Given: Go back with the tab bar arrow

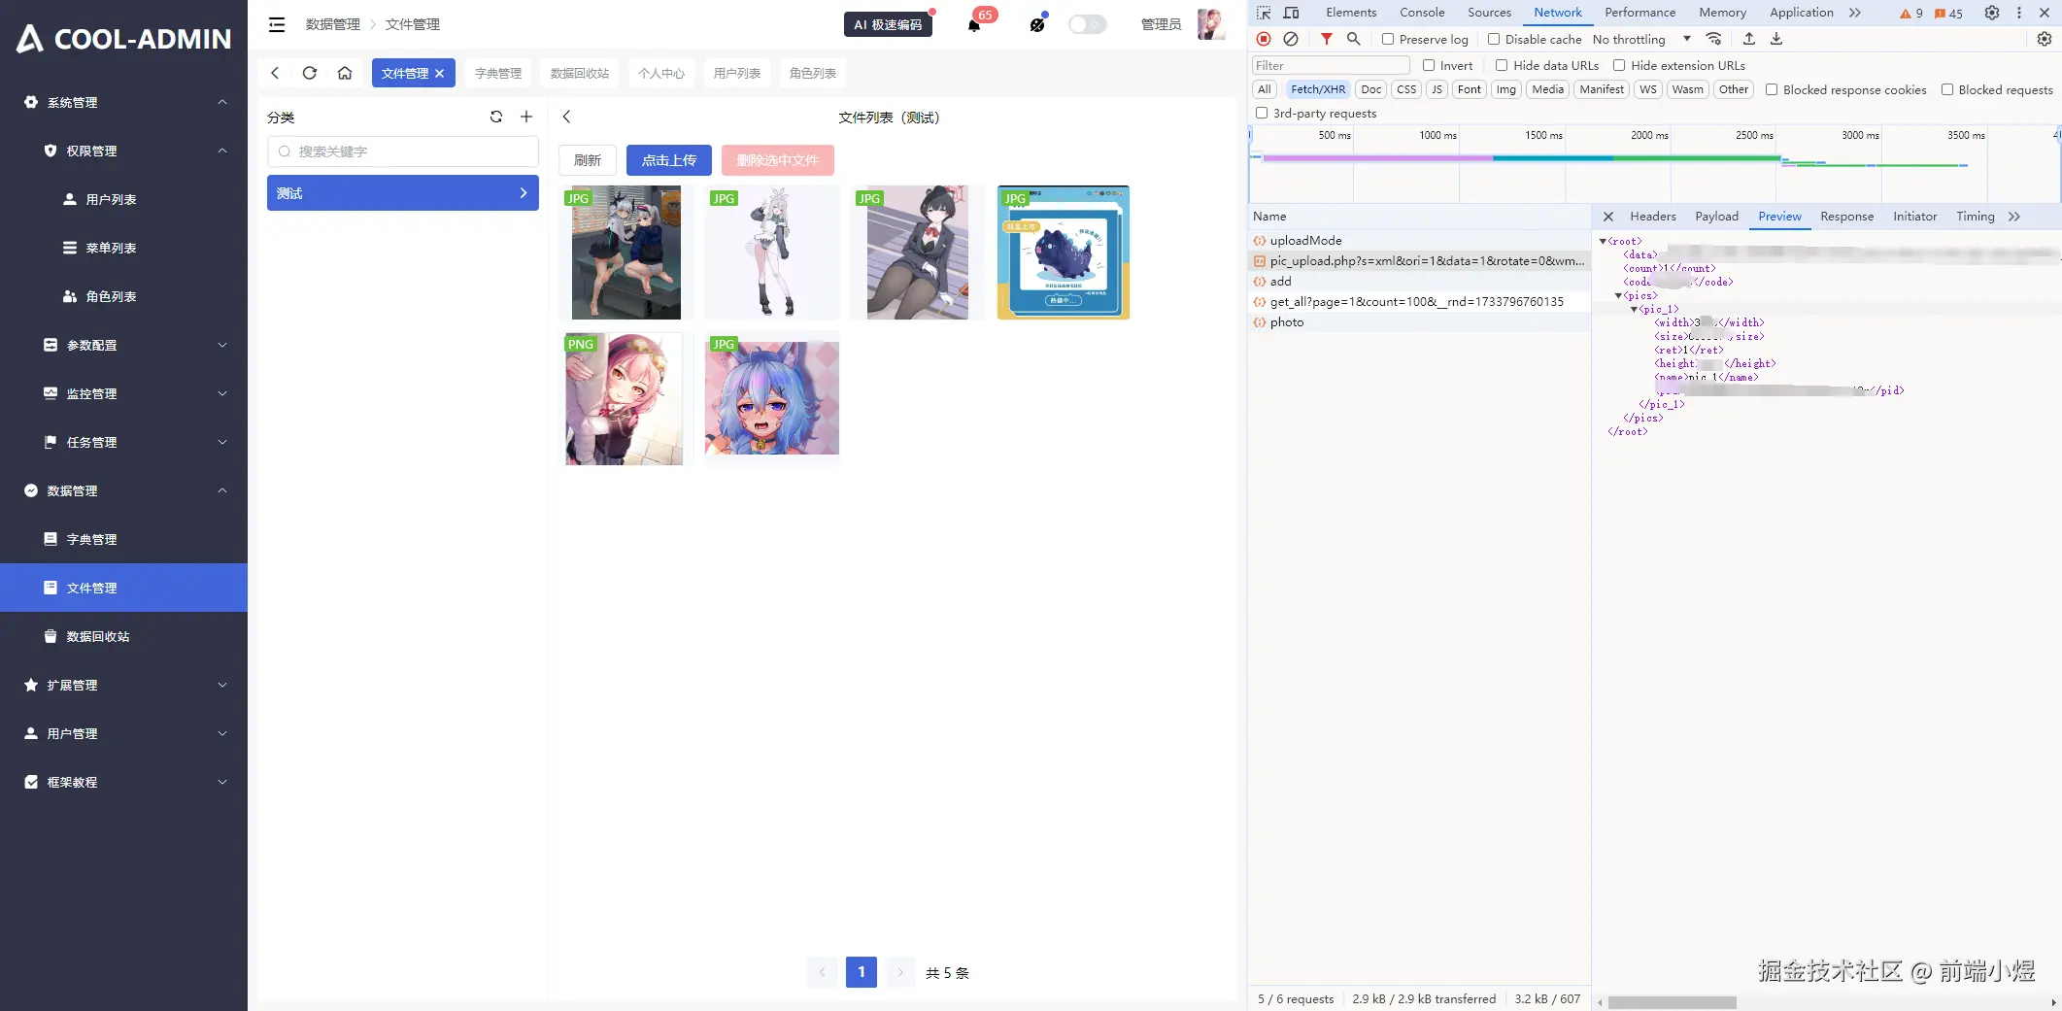Looking at the screenshot, I should (x=275, y=73).
